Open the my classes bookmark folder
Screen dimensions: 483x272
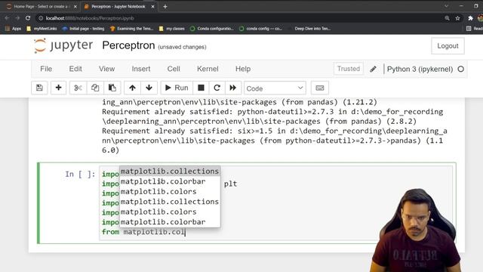click(x=172, y=29)
